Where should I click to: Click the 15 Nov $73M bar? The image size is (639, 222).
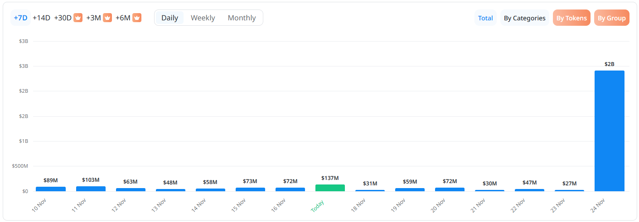pos(250,189)
